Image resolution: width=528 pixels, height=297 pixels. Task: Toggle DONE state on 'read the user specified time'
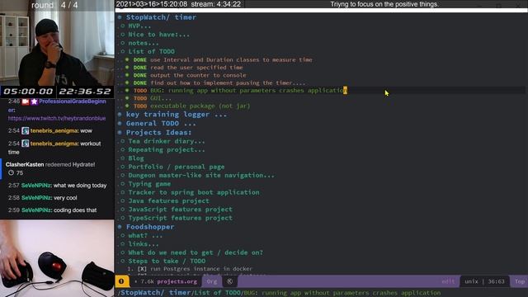tap(139, 68)
